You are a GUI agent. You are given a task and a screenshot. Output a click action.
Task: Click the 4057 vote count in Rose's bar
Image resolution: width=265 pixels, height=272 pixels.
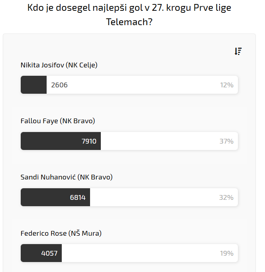tap(49, 253)
